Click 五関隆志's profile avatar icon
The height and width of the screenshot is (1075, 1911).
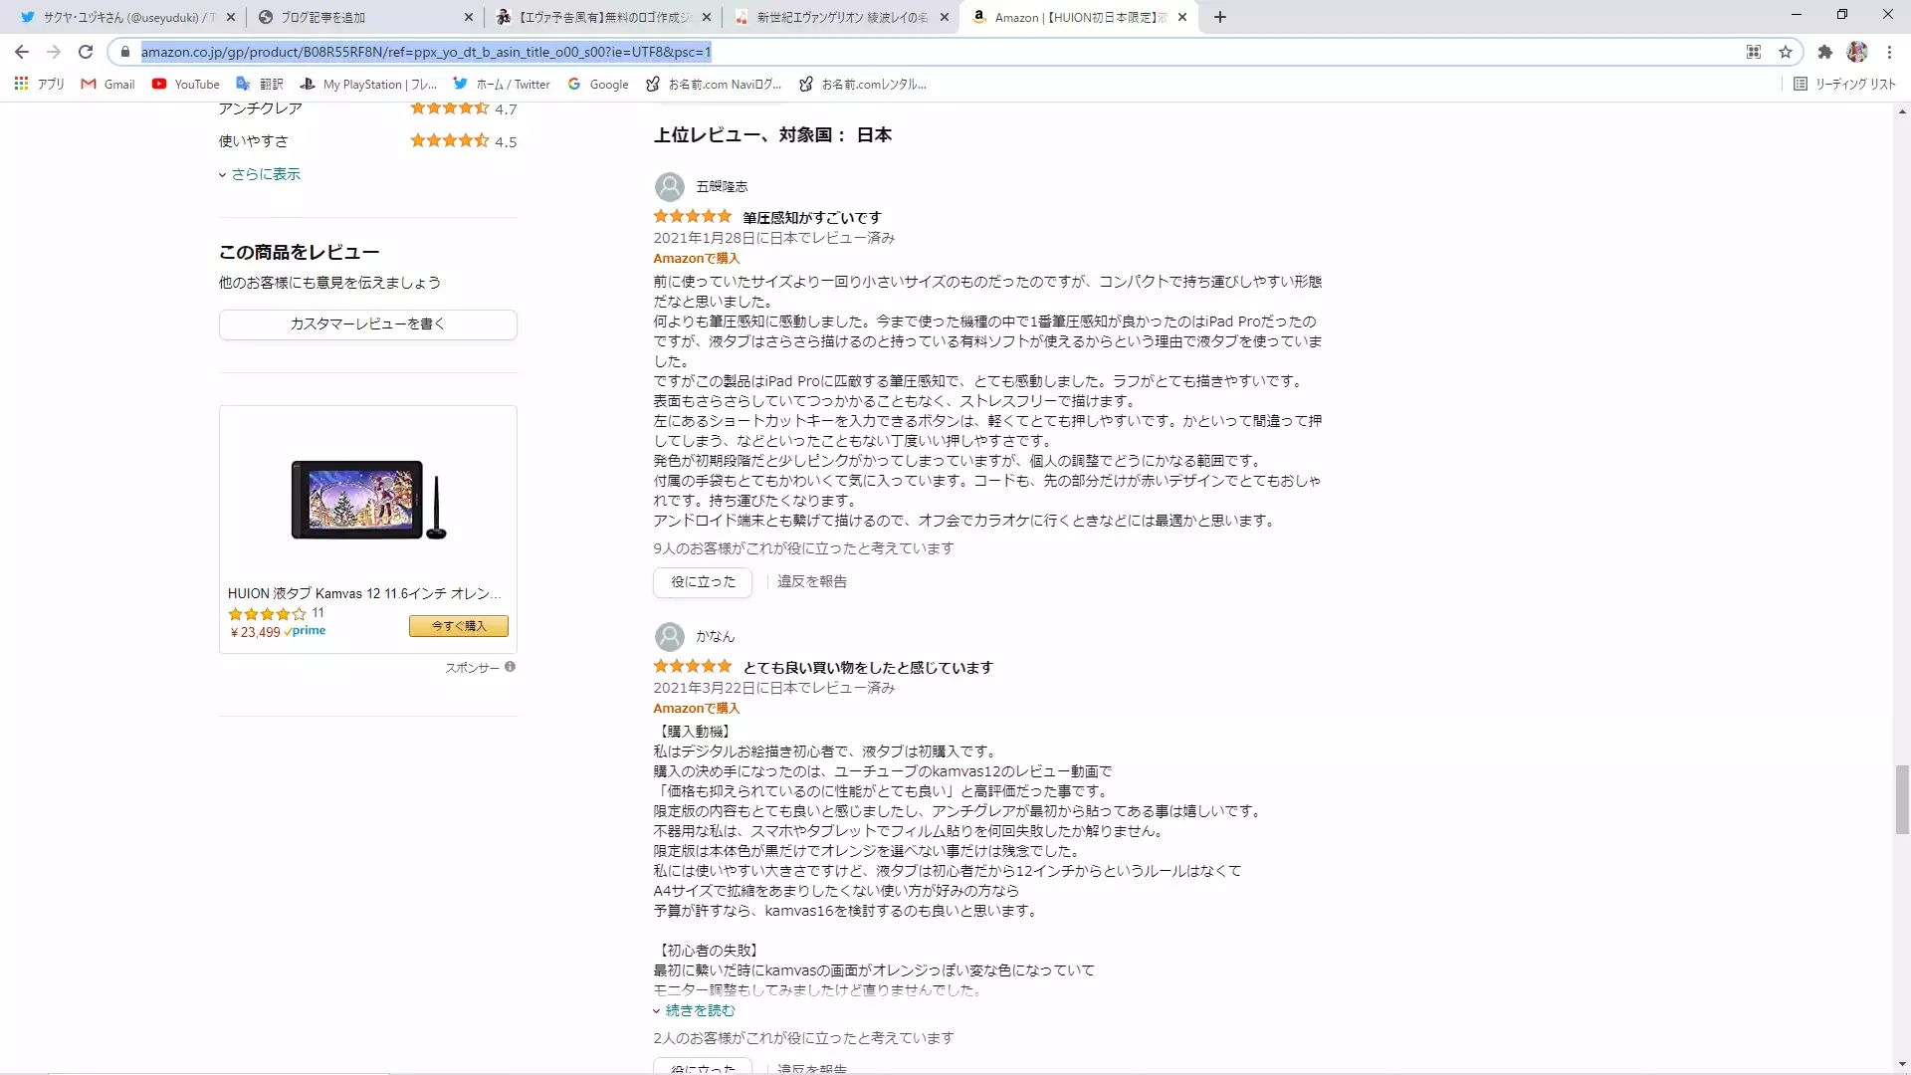(x=670, y=187)
